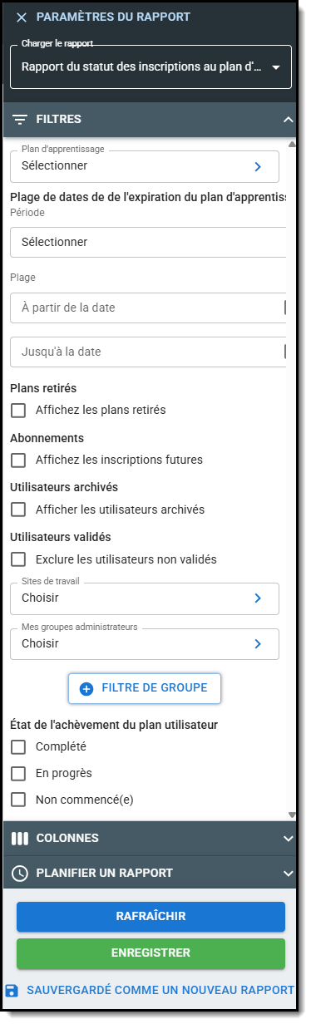Enable Affichez les plans retirés checkbox
The image size is (311, 1024).
pyautogui.click(x=18, y=410)
